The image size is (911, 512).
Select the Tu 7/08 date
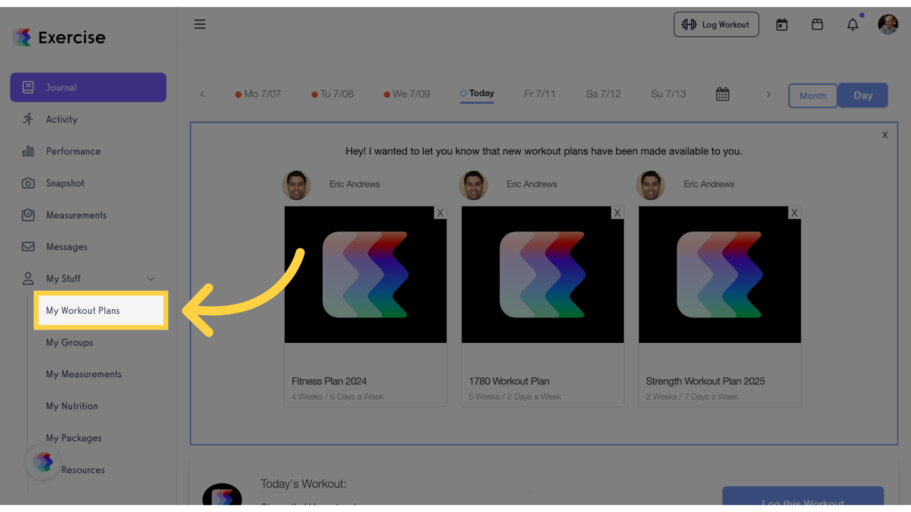tap(332, 94)
